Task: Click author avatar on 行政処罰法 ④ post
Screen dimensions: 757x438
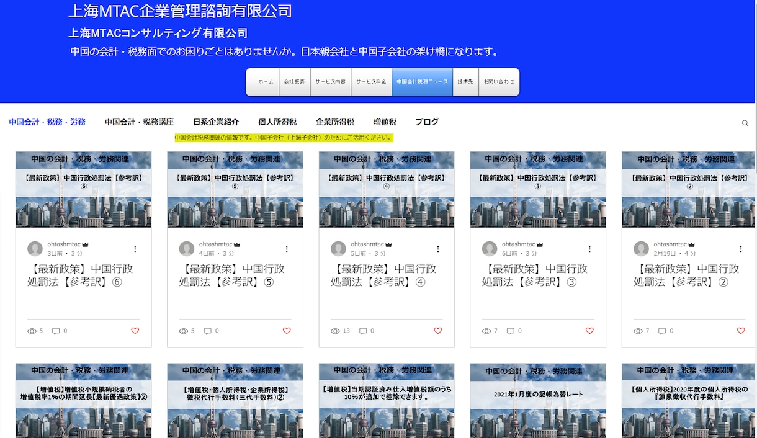Action: 338,249
